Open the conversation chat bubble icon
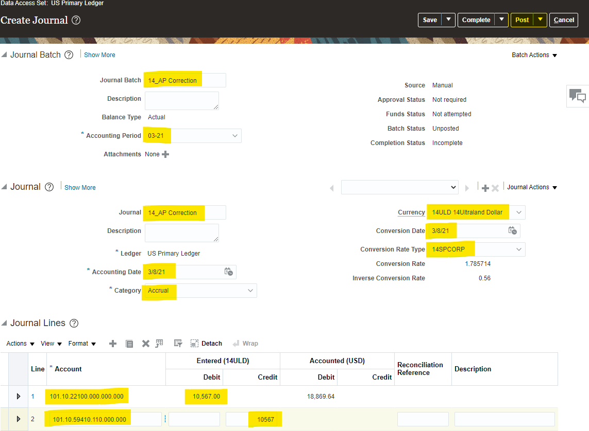This screenshot has width=589, height=431. [x=577, y=96]
